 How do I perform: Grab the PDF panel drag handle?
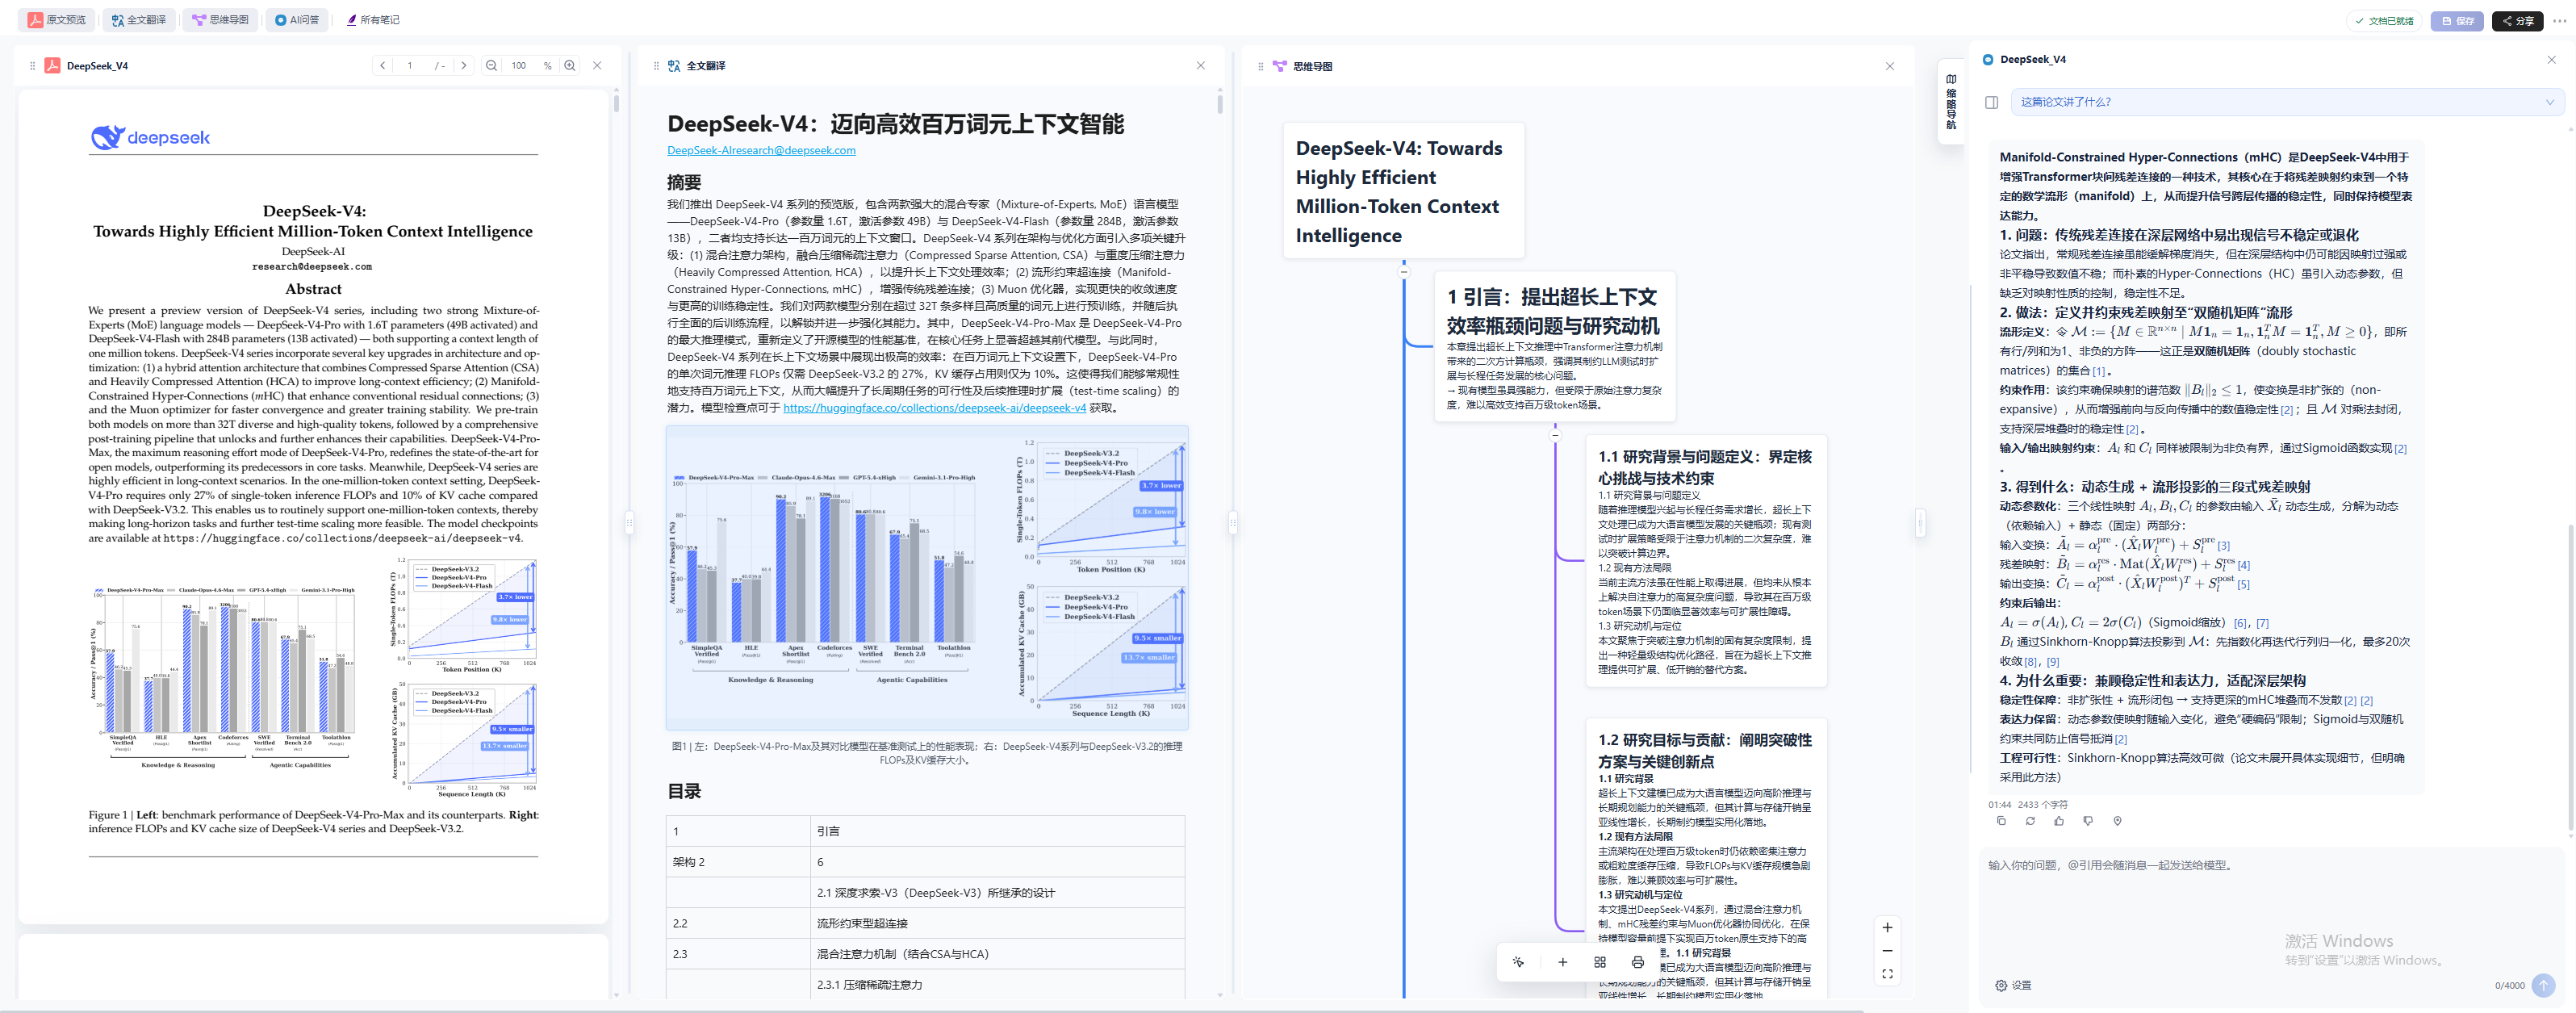33,66
